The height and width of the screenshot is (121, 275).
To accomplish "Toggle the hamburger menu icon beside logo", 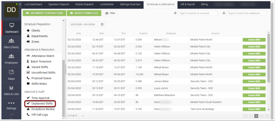I will click(x=20, y=4).
